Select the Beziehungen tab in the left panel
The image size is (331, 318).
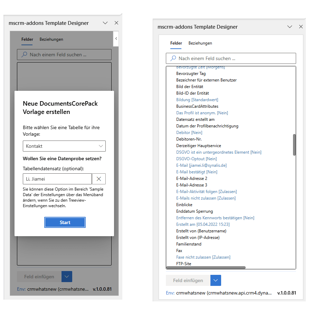[51, 39]
